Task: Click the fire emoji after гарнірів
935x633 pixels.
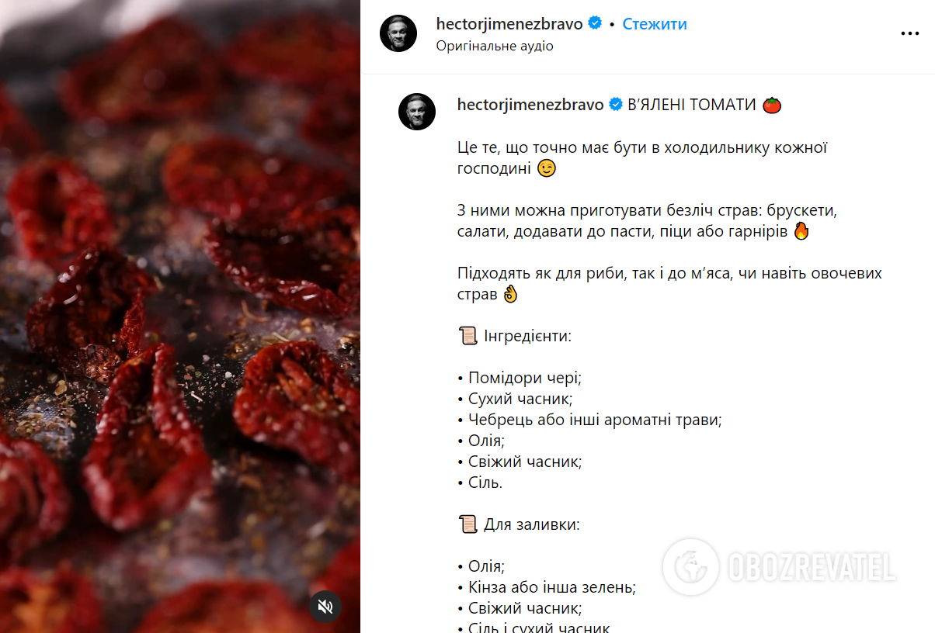Action: pos(801,230)
